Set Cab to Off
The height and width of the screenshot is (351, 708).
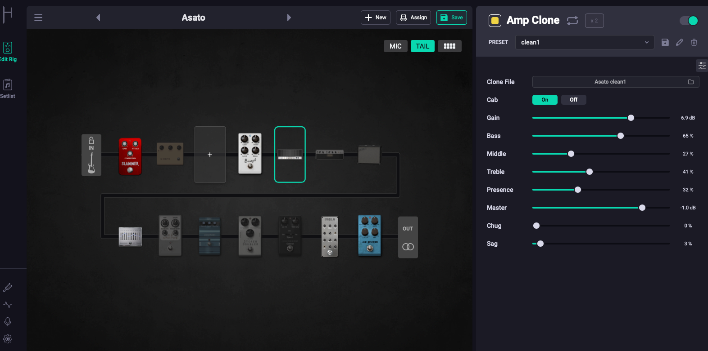573,100
